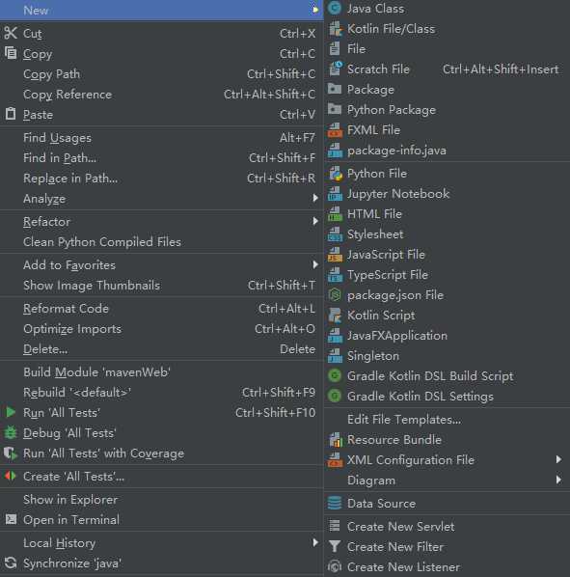Click the Resource Bundle icon

click(x=336, y=440)
